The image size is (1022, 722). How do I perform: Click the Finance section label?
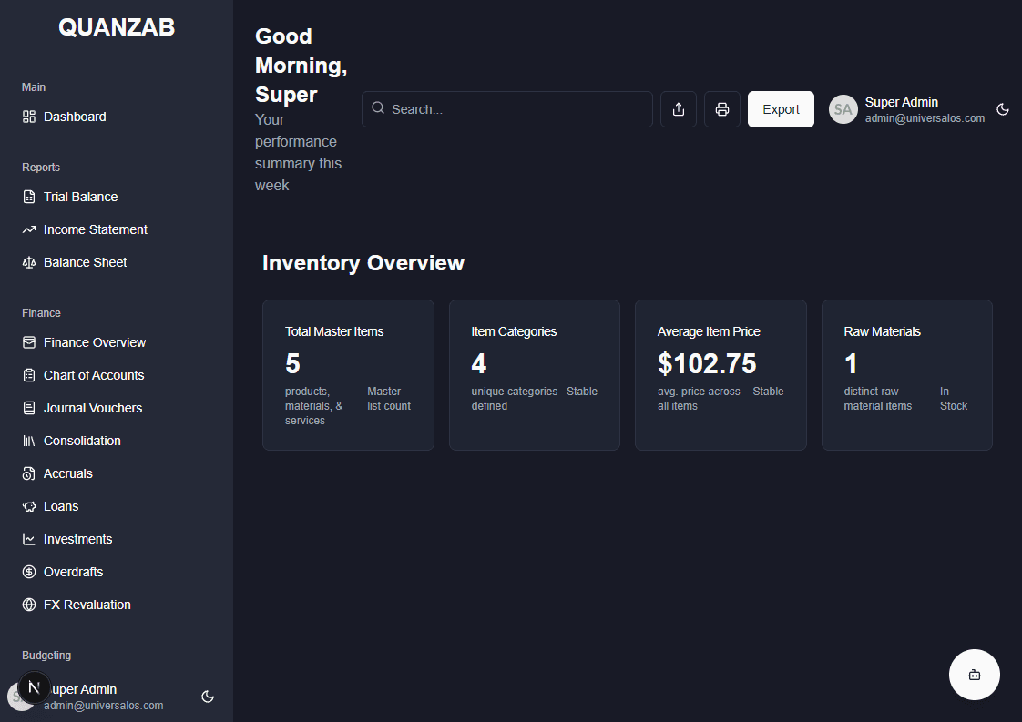pyautogui.click(x=41, y=313)
